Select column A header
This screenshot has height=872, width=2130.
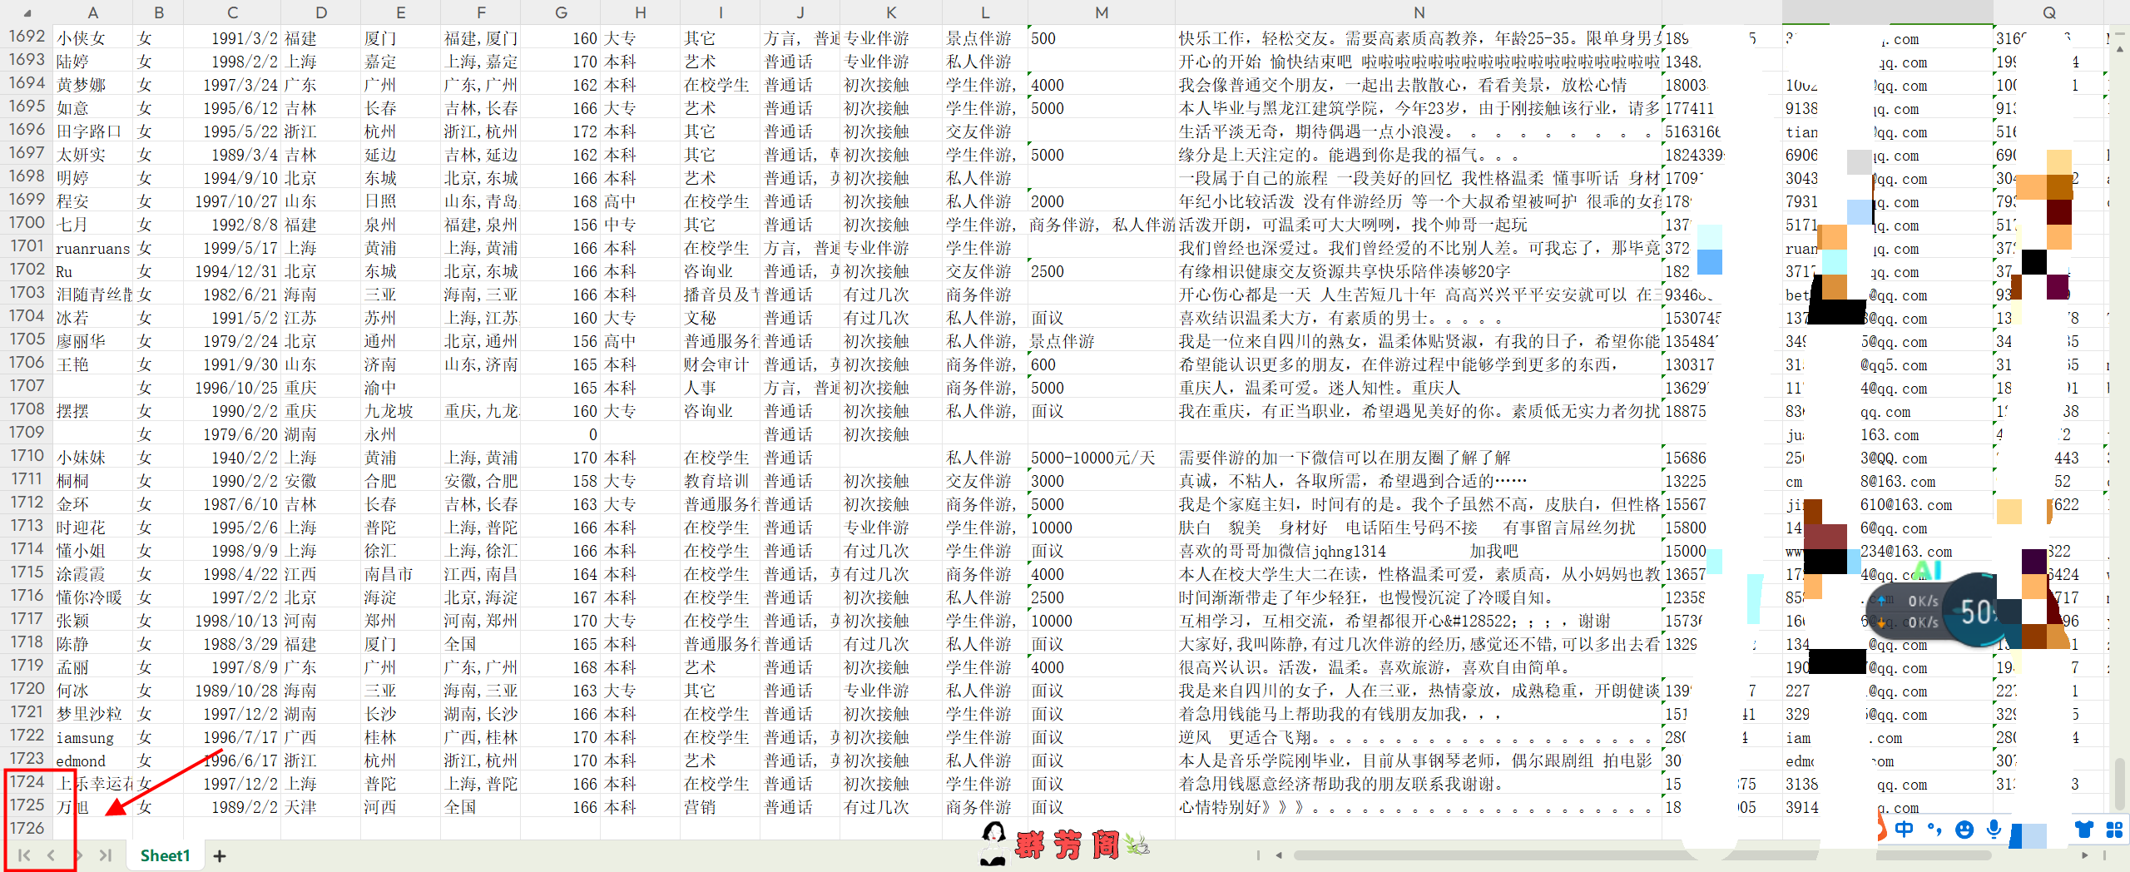[x=93, y=12]
